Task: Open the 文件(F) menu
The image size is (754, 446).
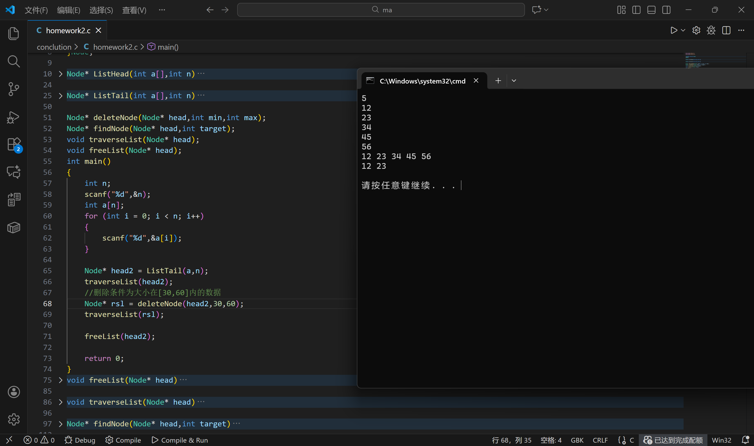Action: pyautogui.click(x=36, y=10)
